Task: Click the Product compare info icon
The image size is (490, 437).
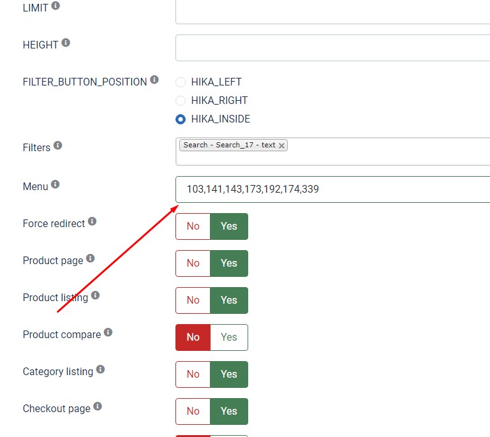Action: pos(108,332)
